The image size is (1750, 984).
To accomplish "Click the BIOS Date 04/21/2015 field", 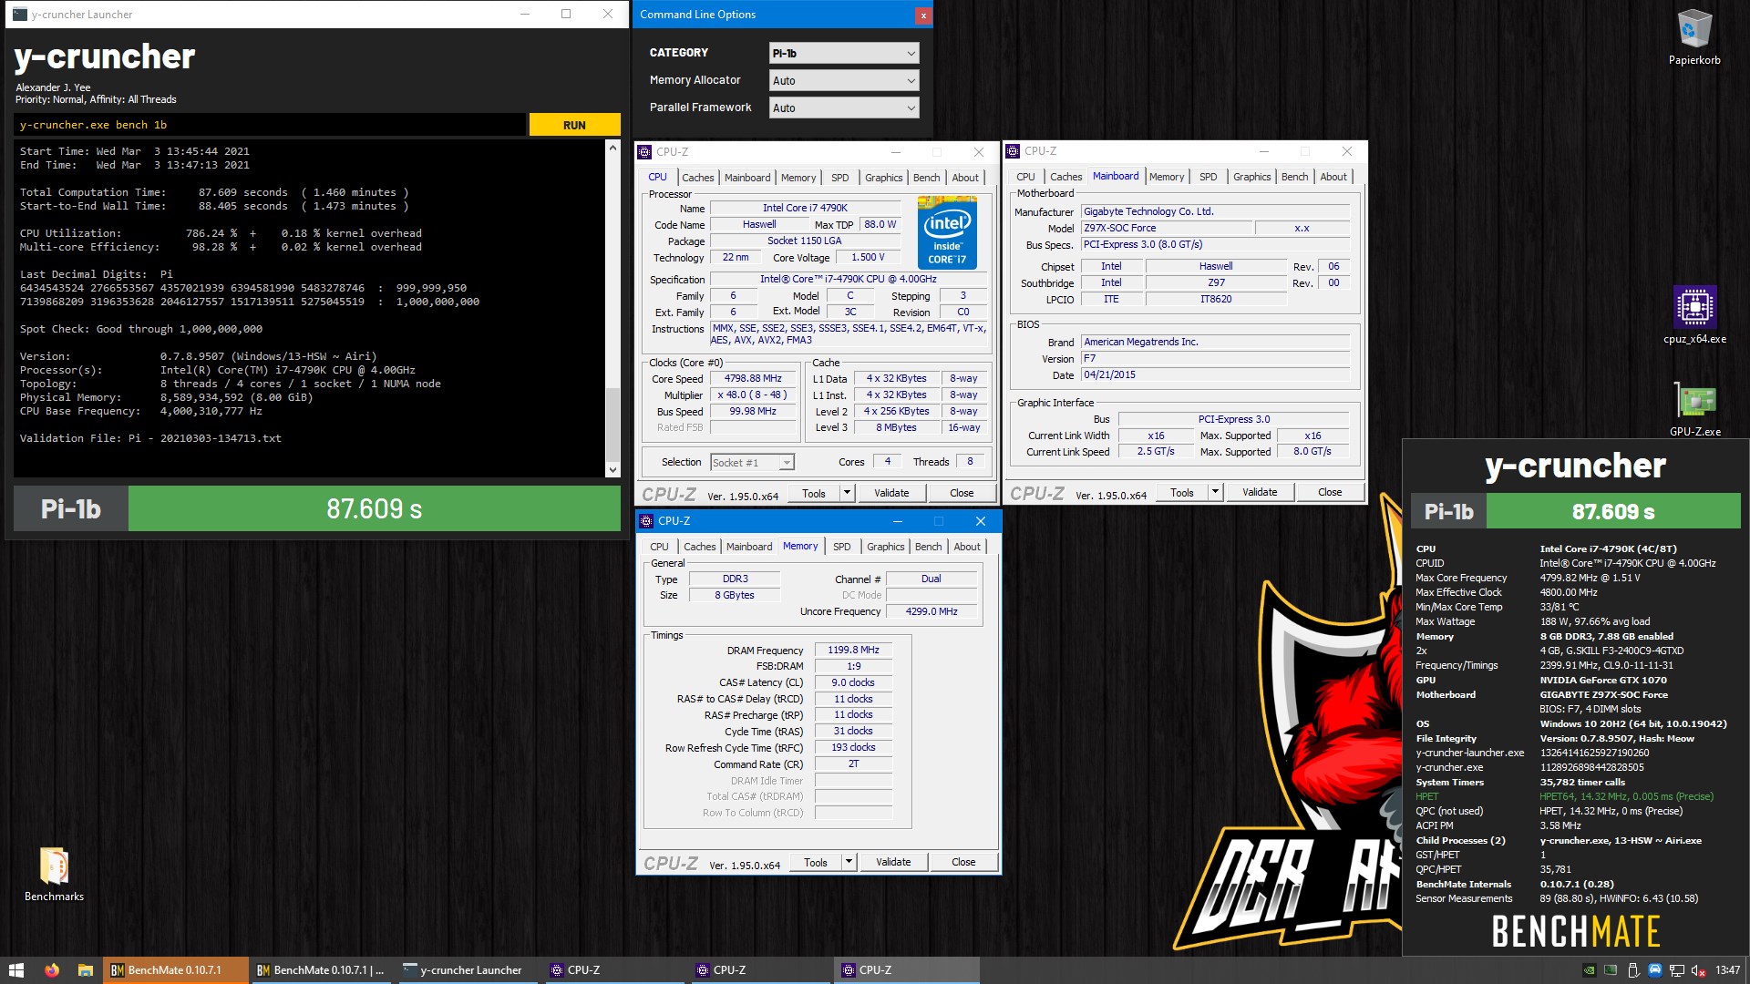I will pos(1214,374).
